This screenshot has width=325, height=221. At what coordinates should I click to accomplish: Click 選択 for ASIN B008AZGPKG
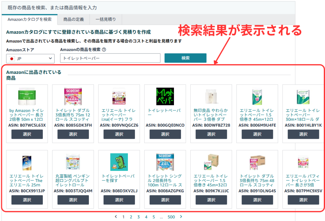(165, 200)
